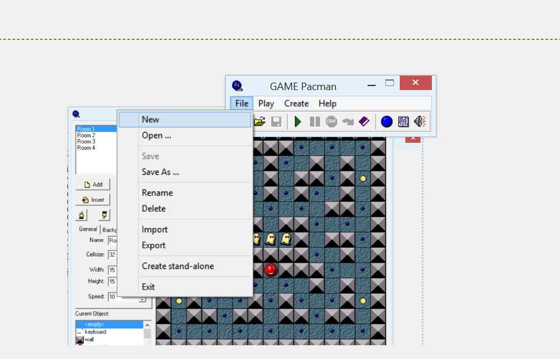The width and height of the screenshot is (560, 359).
Task: Choose Exit from File menu
Action: (x=185, y=287)
